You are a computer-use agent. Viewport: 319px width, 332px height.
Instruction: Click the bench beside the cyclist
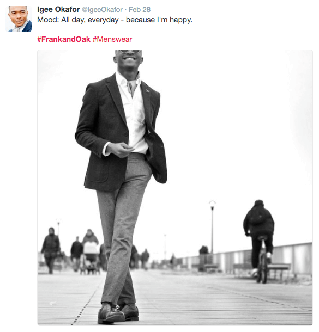278,270
